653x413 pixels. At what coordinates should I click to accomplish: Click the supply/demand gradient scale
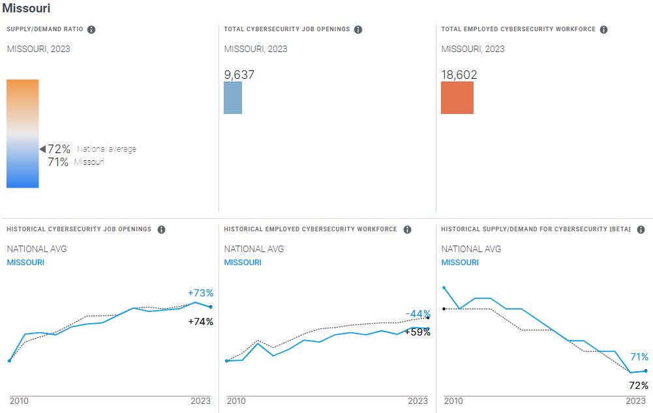coord(23,134)
